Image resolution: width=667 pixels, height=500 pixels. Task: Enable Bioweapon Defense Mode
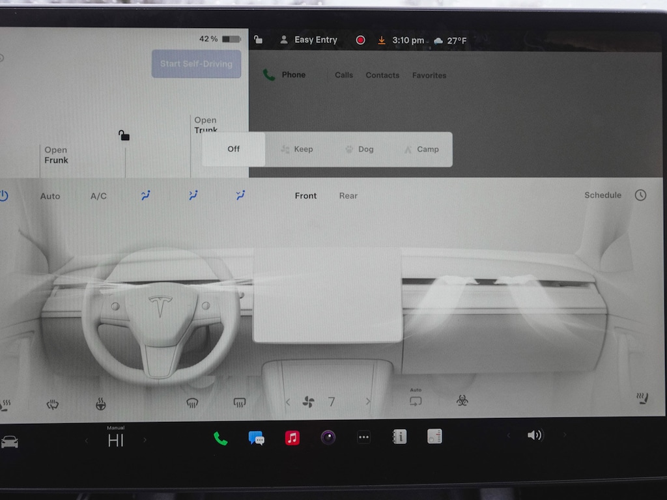[462, 401]
